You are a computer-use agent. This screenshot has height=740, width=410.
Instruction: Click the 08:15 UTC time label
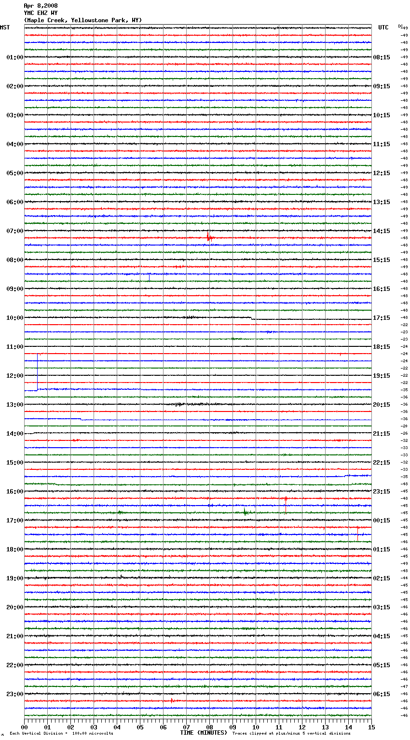pos(382,57)
